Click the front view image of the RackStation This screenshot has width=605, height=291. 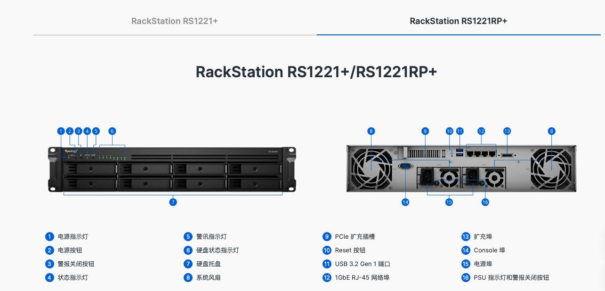(x=173, y=170)
